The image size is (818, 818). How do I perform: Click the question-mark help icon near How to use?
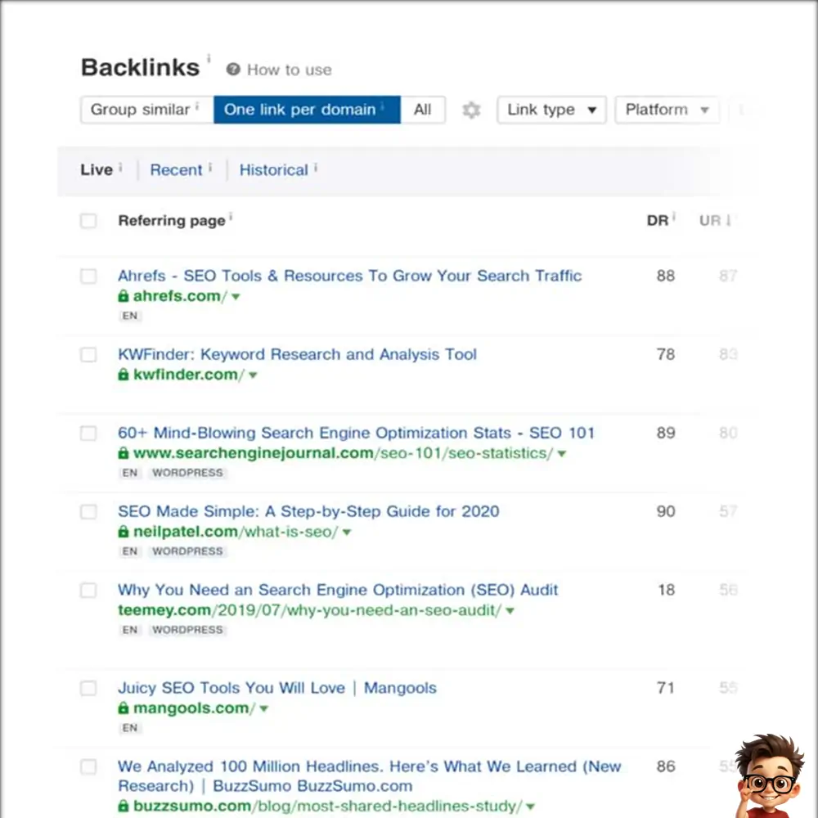[x=233, y=70]
